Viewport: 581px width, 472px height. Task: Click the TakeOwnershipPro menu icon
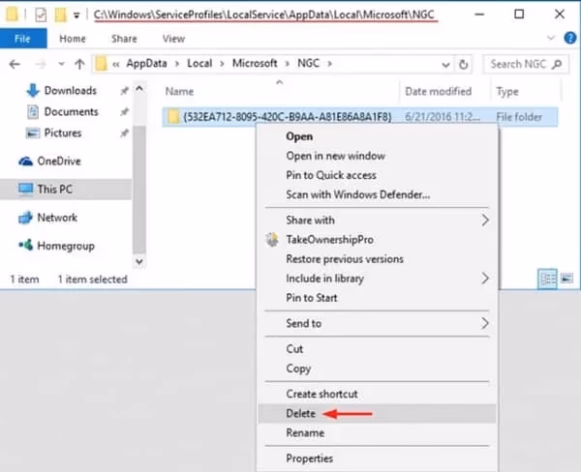[x=272, y=240]
